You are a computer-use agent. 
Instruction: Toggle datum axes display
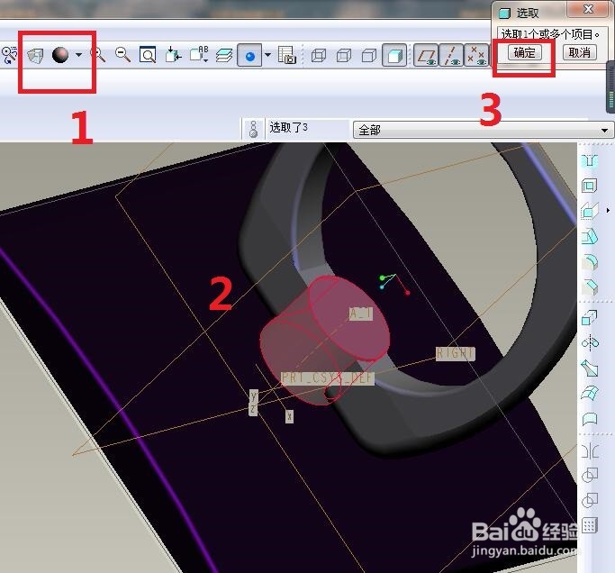pos(451,55)
